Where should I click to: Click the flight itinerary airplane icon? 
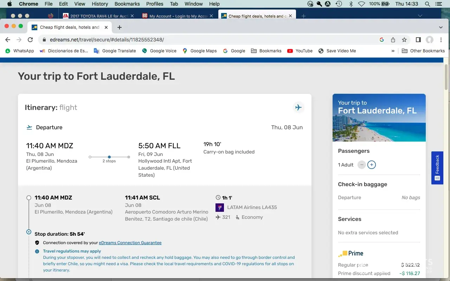click(298, 107)
